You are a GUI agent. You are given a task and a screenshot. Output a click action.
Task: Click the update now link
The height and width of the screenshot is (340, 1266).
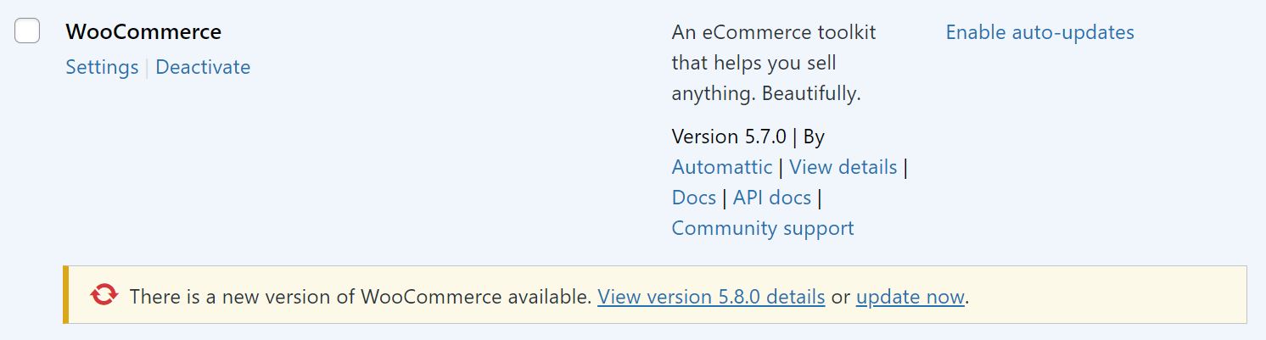pyautogui.click(x=910, y=297)
